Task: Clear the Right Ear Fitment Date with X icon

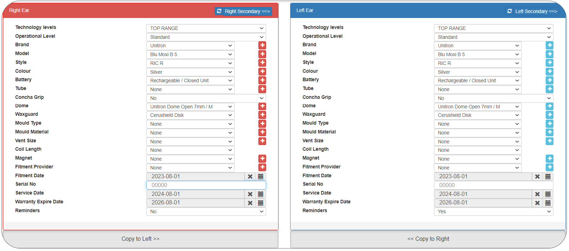Action: [250, 177]
